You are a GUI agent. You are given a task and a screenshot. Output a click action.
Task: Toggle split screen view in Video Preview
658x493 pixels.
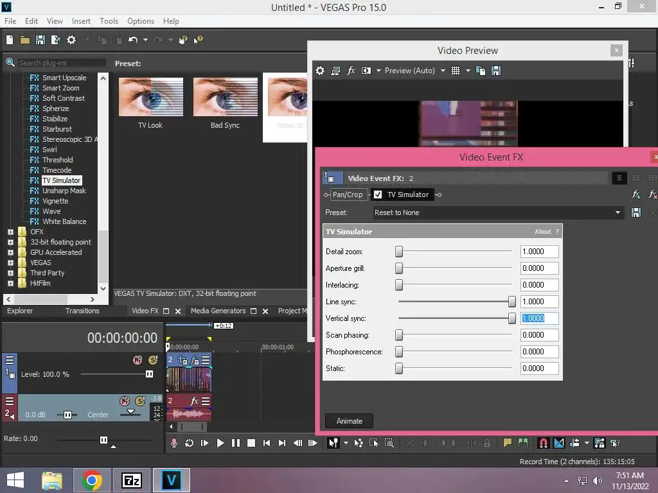click(366, 71)
